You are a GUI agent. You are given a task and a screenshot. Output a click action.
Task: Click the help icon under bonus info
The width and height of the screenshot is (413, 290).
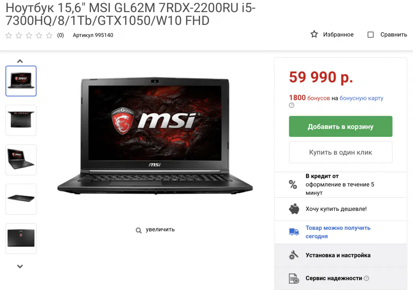click(291, 105)
